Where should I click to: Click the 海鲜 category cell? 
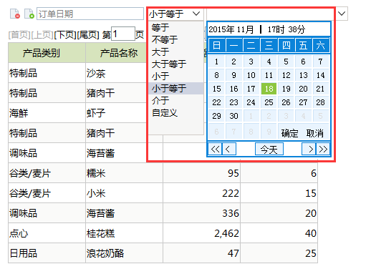[47, 113]
